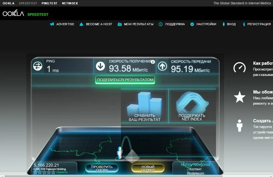Screen dimensions: 273x177
Task: Click the gear settings icon
Action: tap(192, 24)
